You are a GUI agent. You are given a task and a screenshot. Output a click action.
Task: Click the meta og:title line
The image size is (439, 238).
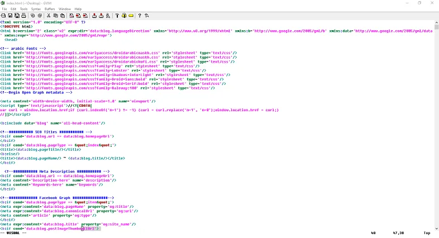pyautogui.click(x=67, y=207)
